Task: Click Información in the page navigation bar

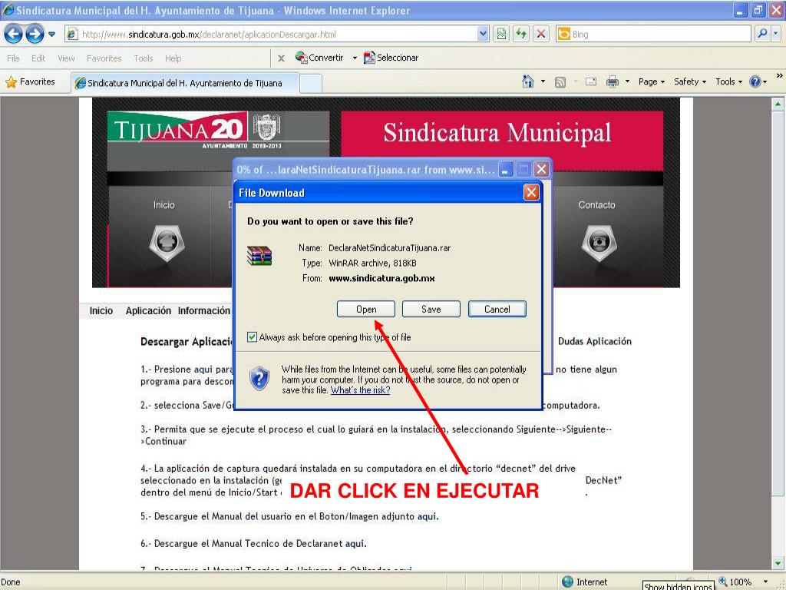Action: 204,311
